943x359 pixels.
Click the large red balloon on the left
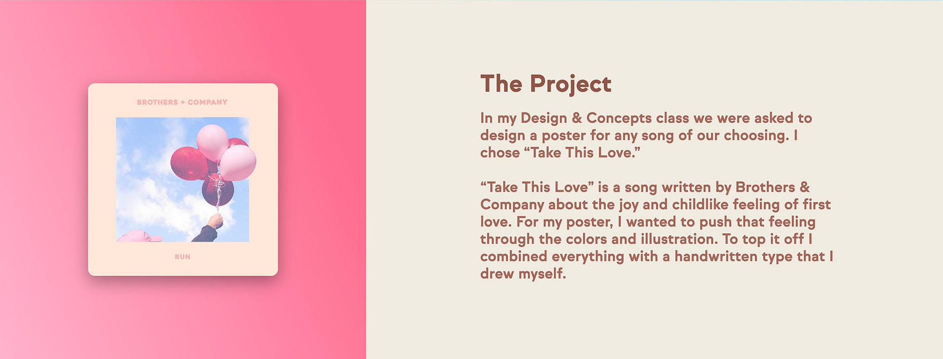188,163
